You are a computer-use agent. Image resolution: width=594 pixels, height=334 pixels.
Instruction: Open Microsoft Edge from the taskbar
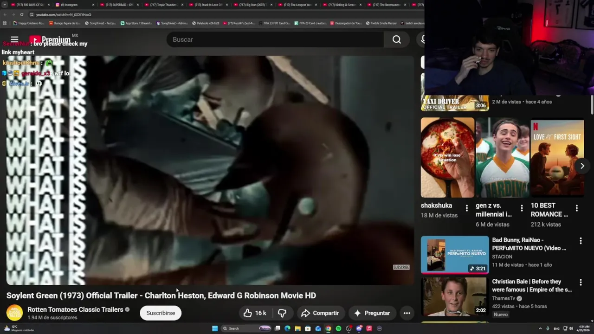click(x=287, y=328)
